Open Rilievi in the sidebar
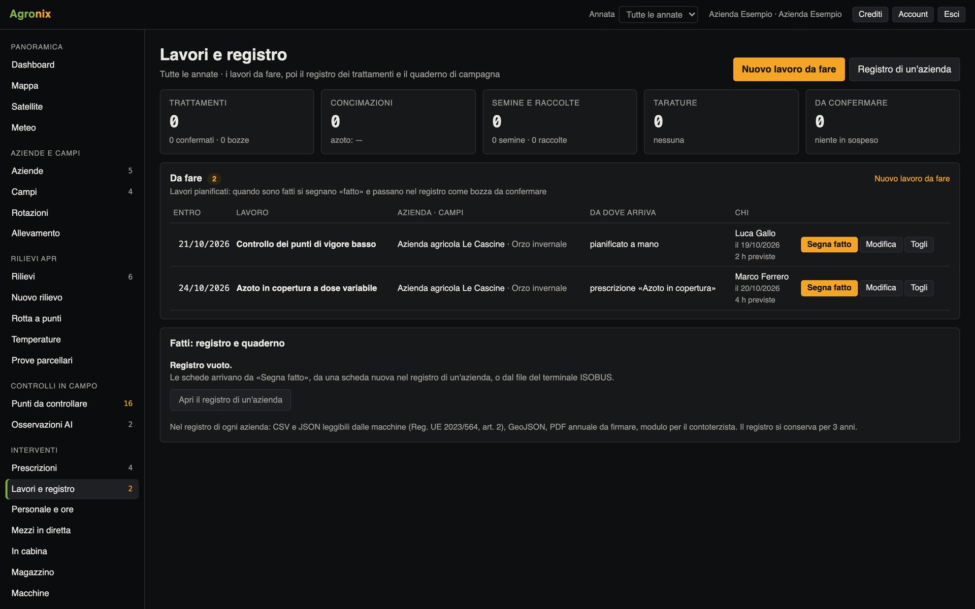The image size is (975, 609). click(72, 277)
